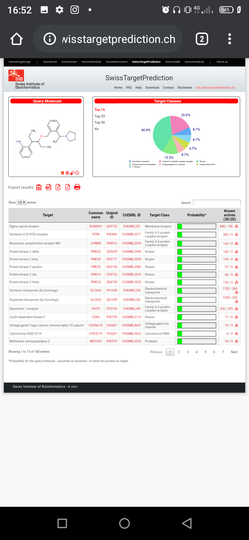The height and width of the screenshot is (540, 249).
Task: Click the smiley face icon under query molecule
Action: click(x=77, y=173)
